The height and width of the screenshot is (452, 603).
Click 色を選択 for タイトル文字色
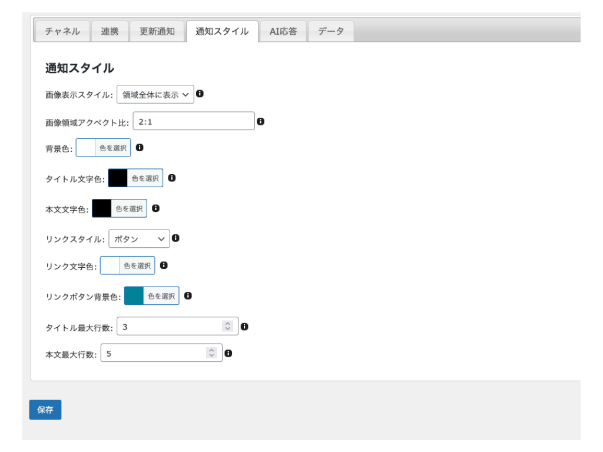pos(145,178)
